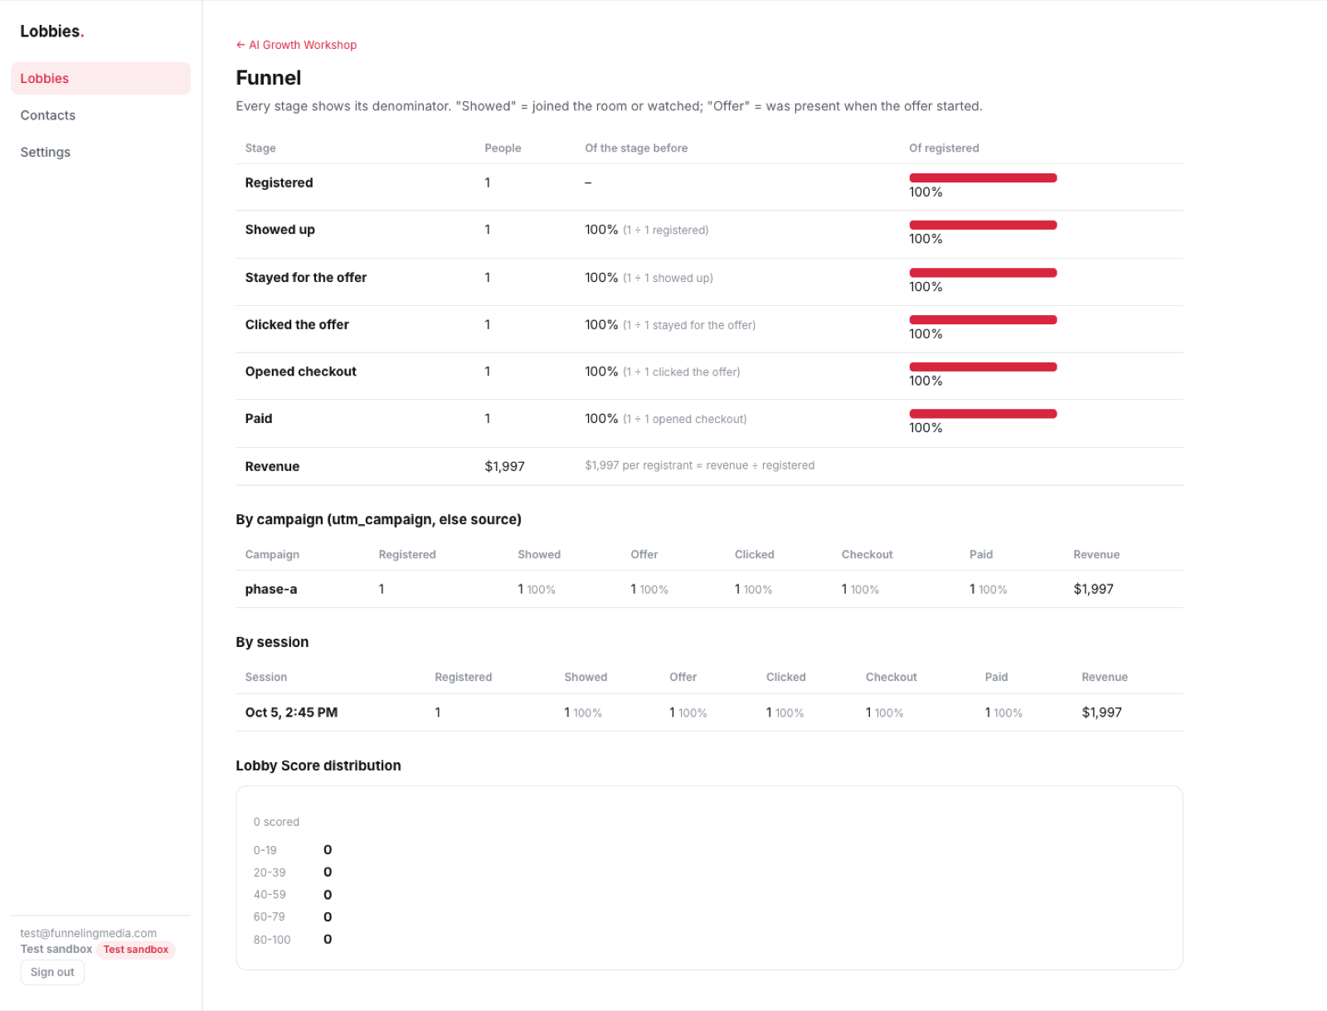Click the Campaign column header
This screenshot has width=1327, height=1011.
[272, 554]
